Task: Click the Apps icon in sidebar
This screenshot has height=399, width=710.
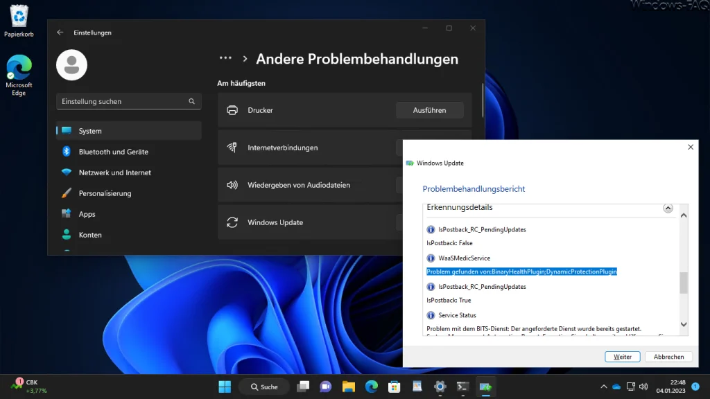Action: [67, 213]
